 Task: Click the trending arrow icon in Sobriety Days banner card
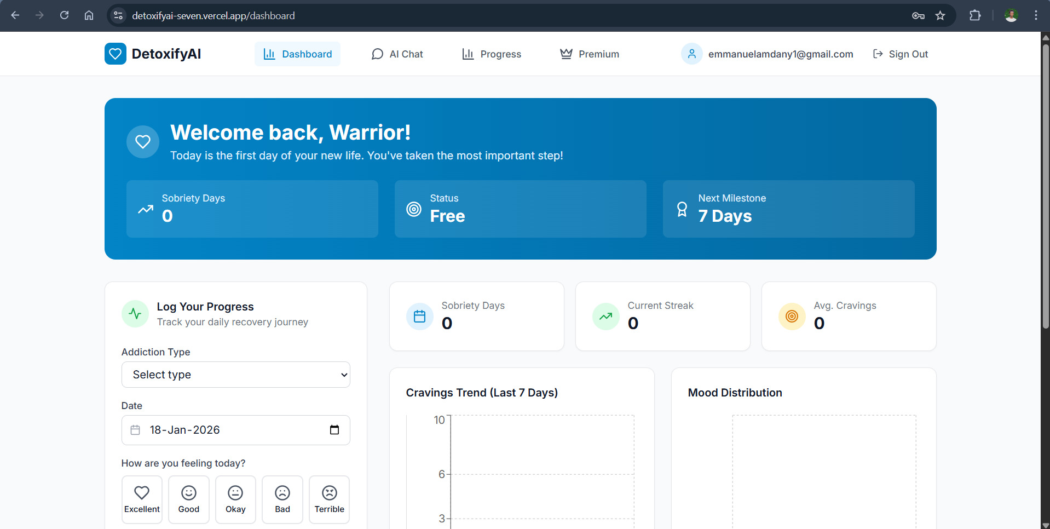146,209
